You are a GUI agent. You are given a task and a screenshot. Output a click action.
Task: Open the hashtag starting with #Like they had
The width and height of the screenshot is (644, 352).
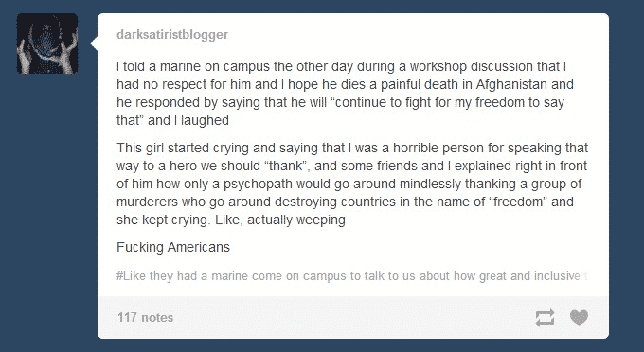point(352,275)
